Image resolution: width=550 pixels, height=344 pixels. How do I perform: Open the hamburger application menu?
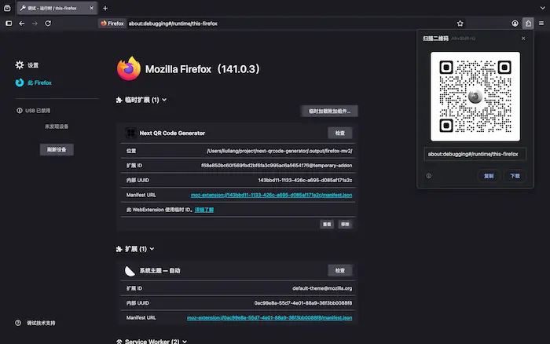(541, 24)
